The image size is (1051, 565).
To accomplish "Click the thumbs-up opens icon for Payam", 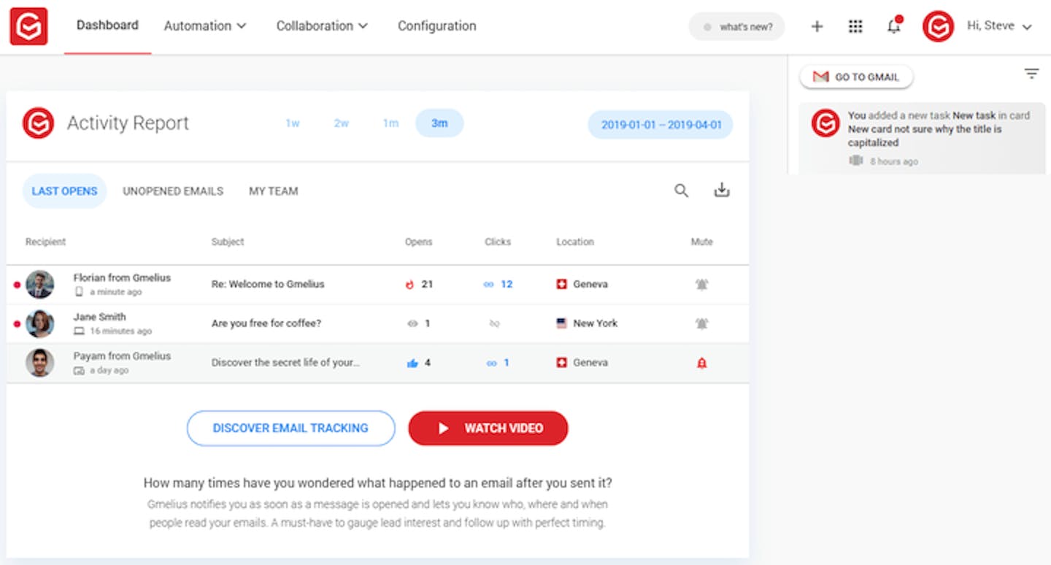I will [x=412, y=363].
